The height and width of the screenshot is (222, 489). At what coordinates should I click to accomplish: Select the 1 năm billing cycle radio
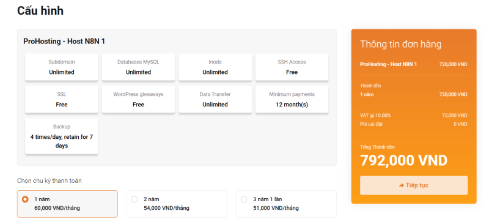pos(25,199)
